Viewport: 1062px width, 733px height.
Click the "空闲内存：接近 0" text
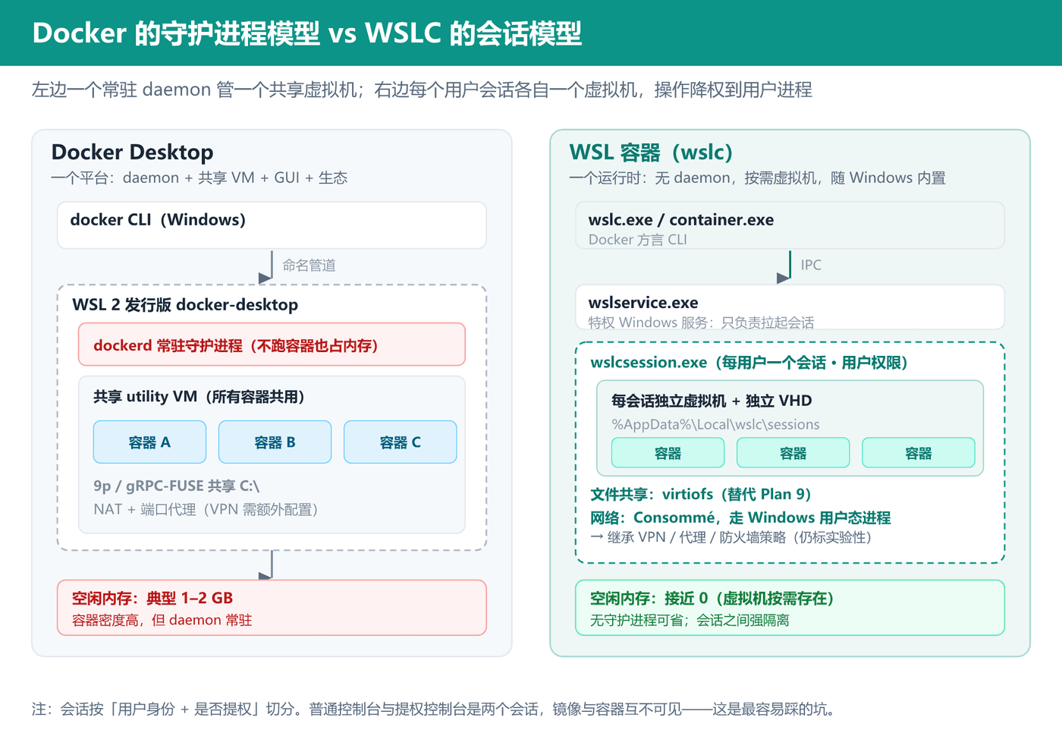(712, 598)
